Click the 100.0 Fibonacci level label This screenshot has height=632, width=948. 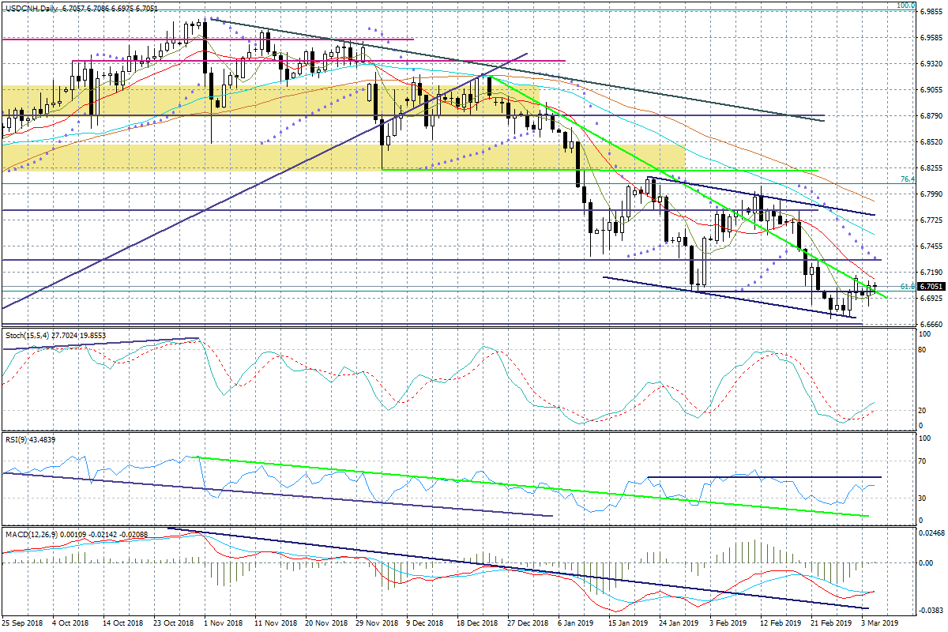coord(905,6)
